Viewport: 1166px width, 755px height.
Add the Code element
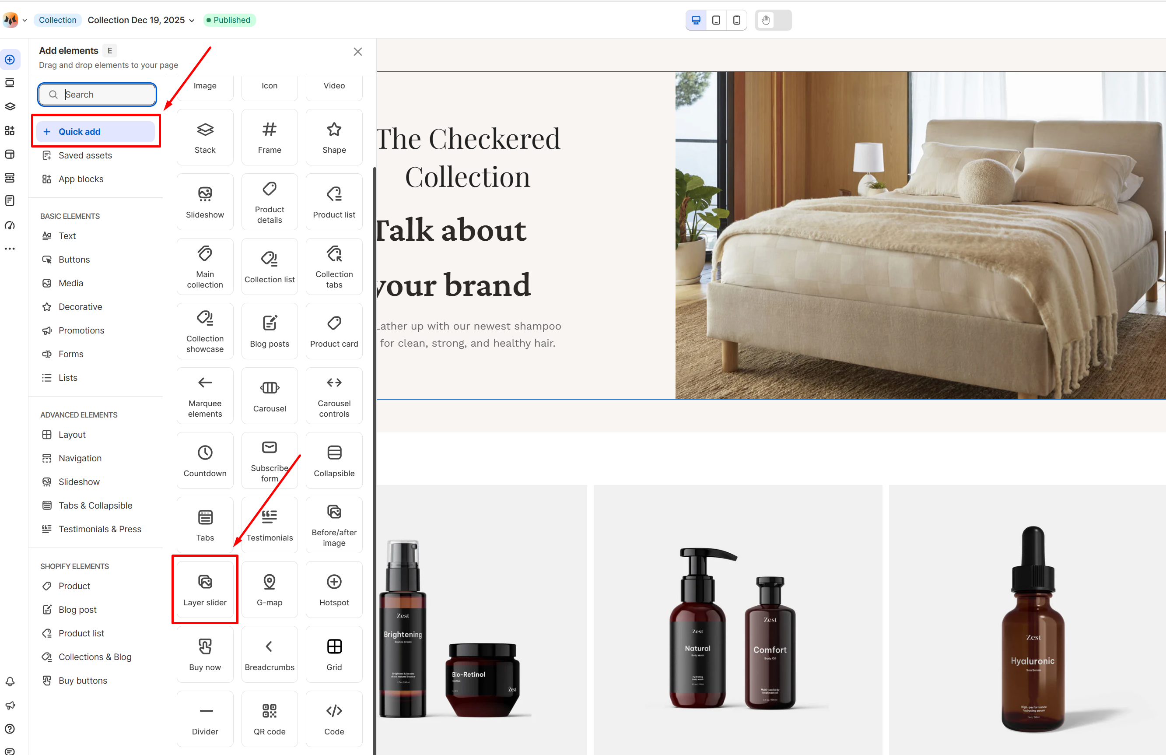tap(334, 718)
